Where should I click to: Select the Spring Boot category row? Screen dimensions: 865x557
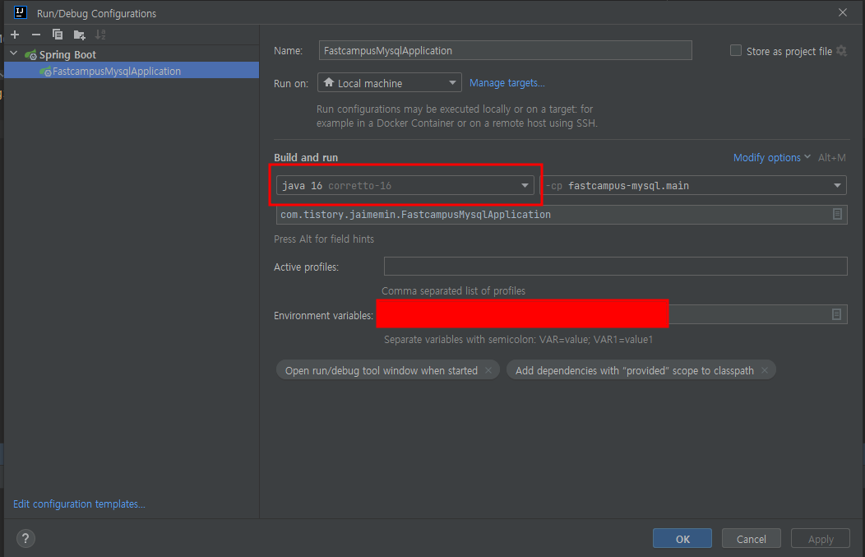(x=132, y=54)
